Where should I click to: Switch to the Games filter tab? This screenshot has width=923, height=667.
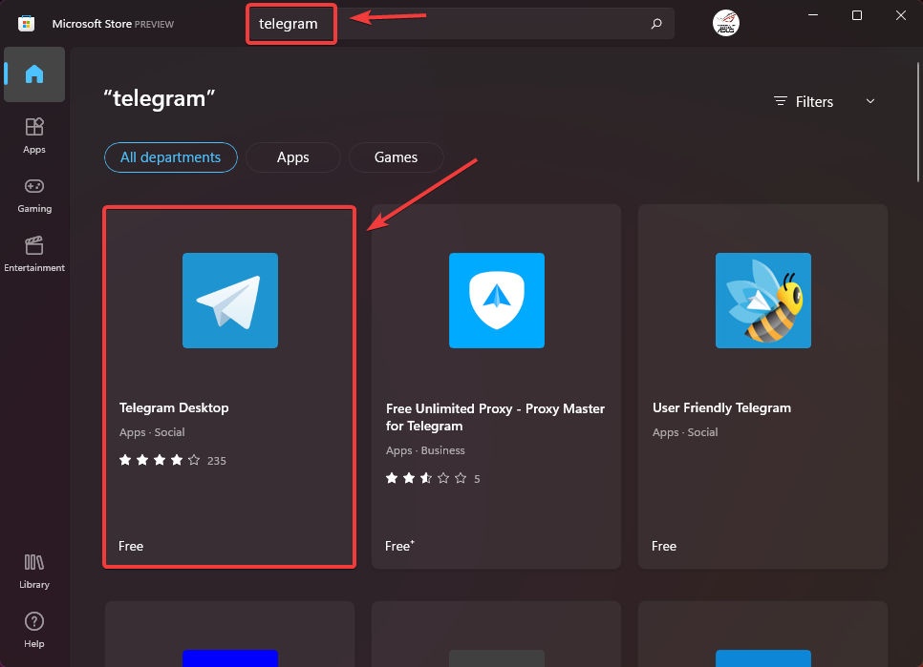pos(396,157)
